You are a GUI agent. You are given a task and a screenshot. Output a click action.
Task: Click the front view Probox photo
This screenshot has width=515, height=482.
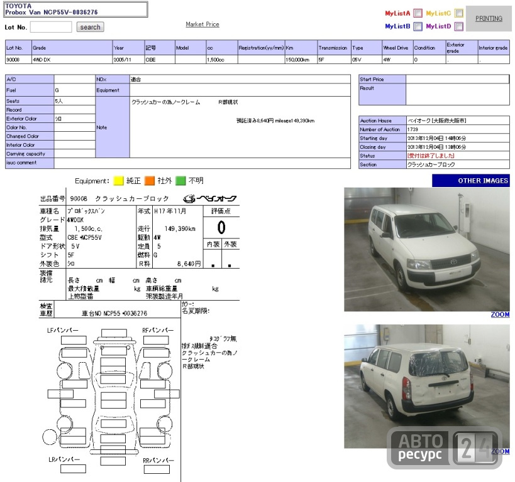coord(426,249)
